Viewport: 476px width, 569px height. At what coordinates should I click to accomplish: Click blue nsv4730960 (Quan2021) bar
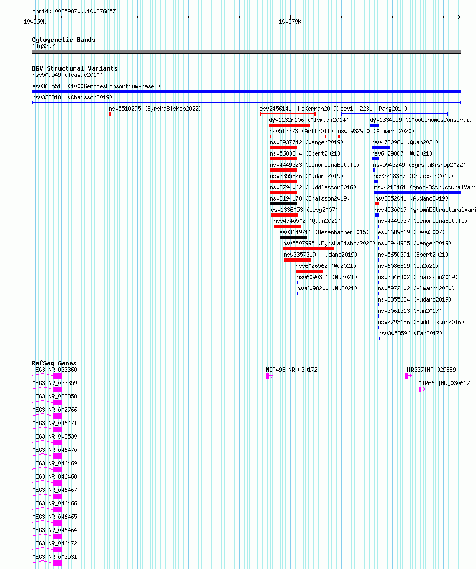tap(381, 148)
